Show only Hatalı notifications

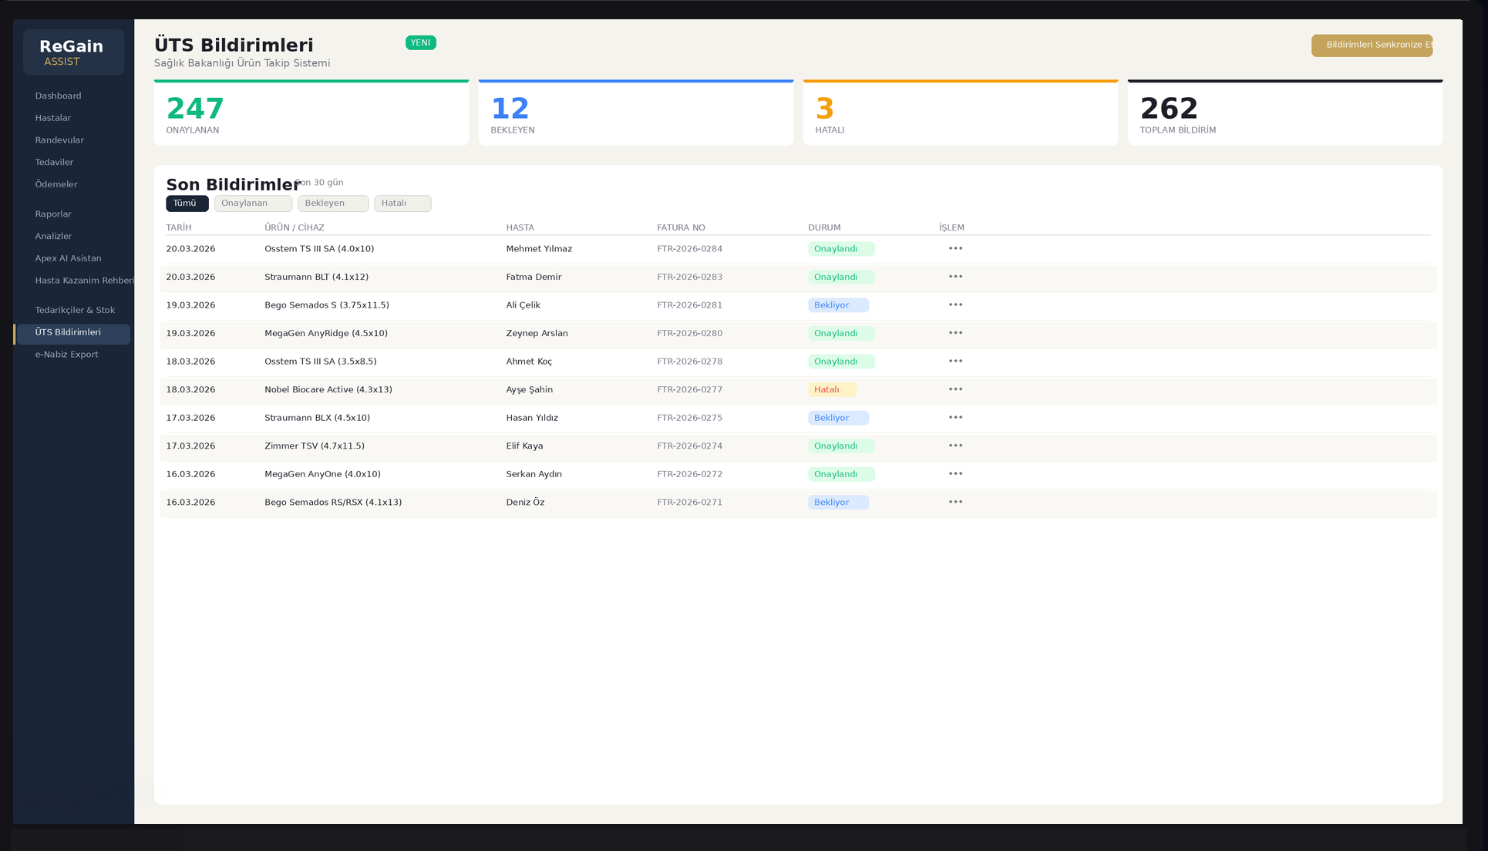point(402,203)
